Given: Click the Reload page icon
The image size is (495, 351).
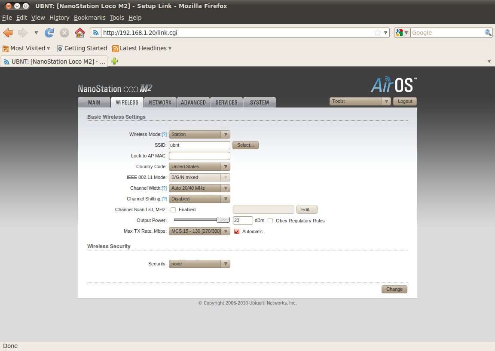Looking at the screenshot, I should click(49, 33).
